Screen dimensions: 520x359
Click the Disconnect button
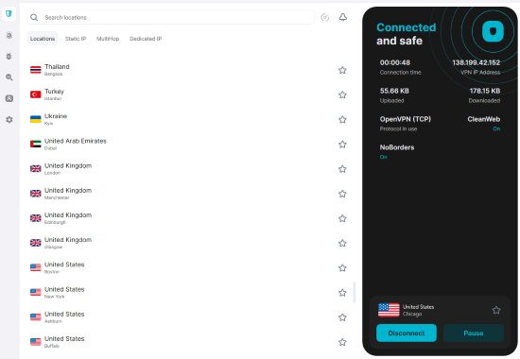click(407, 333)
